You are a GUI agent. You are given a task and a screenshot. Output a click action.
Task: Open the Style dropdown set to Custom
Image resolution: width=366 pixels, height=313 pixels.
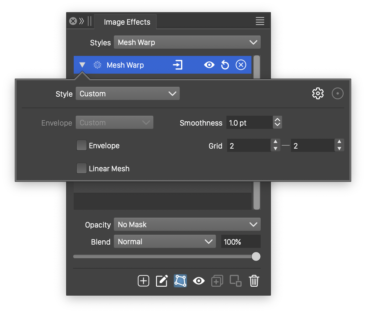pyautogui.click(x=128, y=94)
